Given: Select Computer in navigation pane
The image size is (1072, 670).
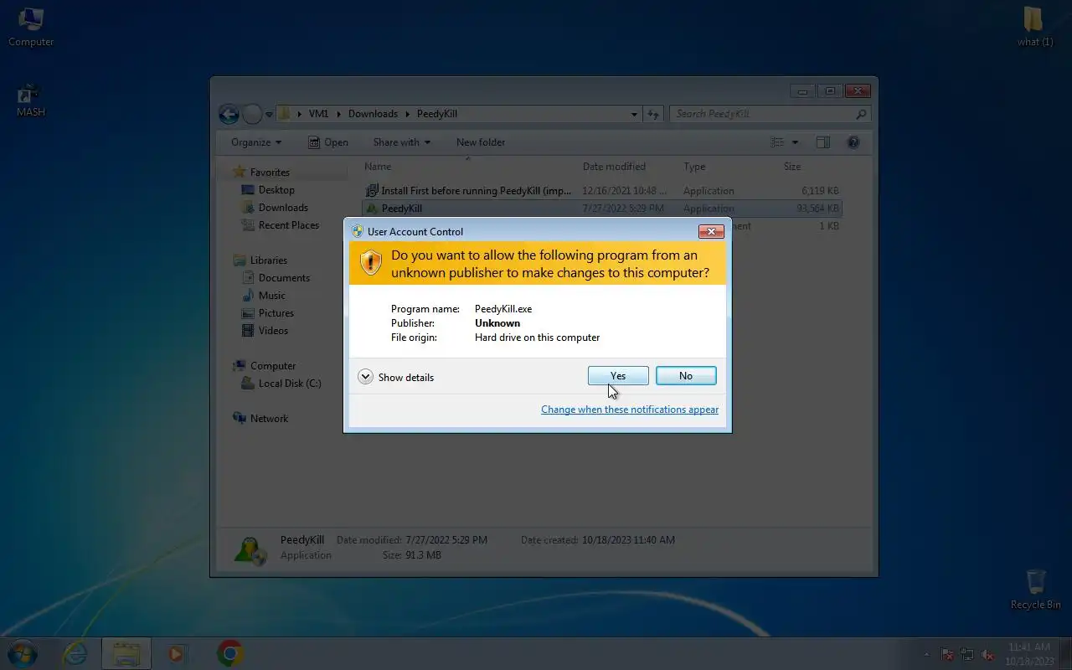Looking at the screenshot, I should 272,366.
